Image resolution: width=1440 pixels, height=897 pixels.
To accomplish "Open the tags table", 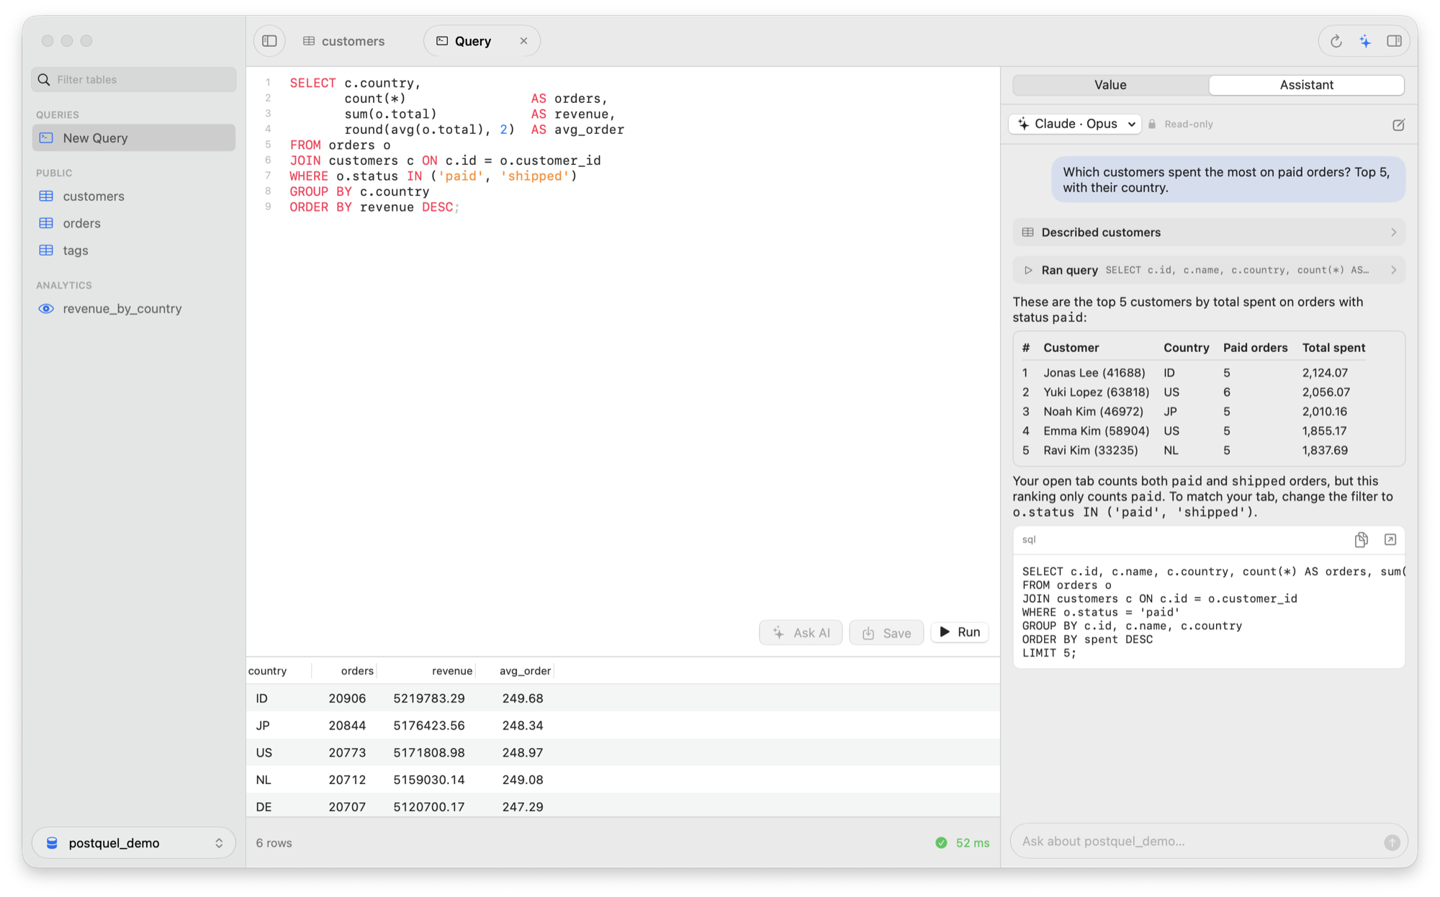I will coord(134,251).
